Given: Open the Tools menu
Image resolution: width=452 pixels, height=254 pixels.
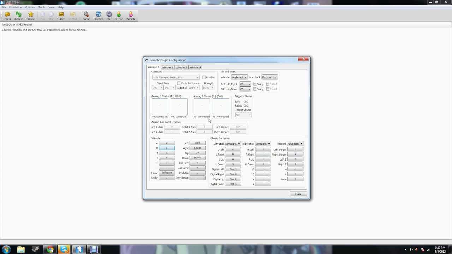Looking at the screenshot, I should pos(42,7).
